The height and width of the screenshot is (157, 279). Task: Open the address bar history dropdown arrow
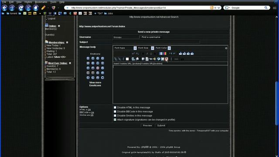(x=219, y=8)
